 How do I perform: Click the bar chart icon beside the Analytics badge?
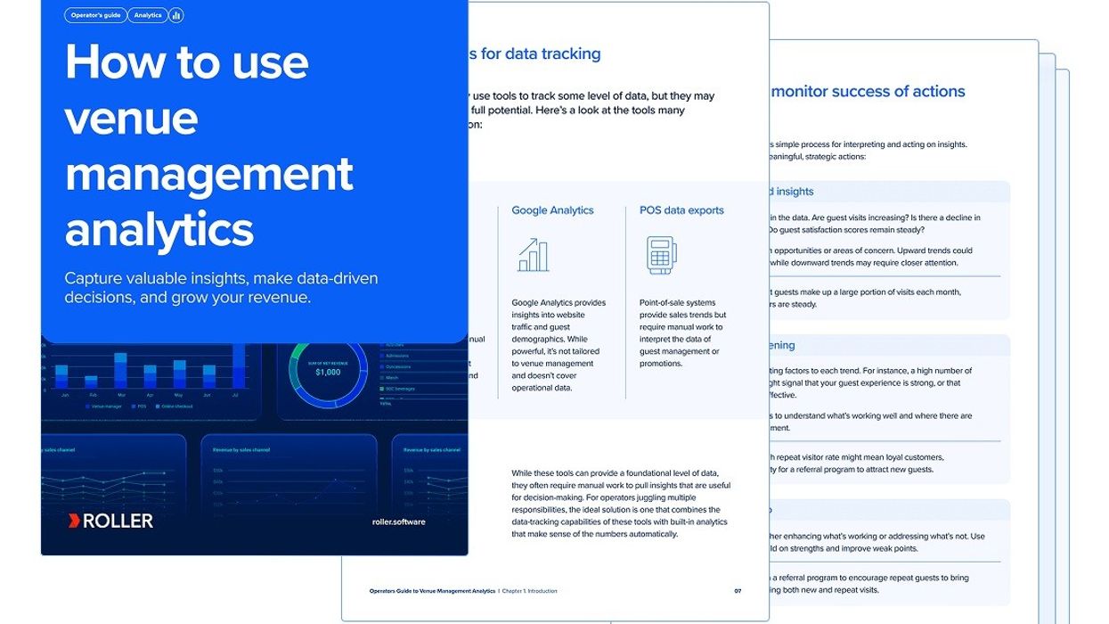coord(175,15)
